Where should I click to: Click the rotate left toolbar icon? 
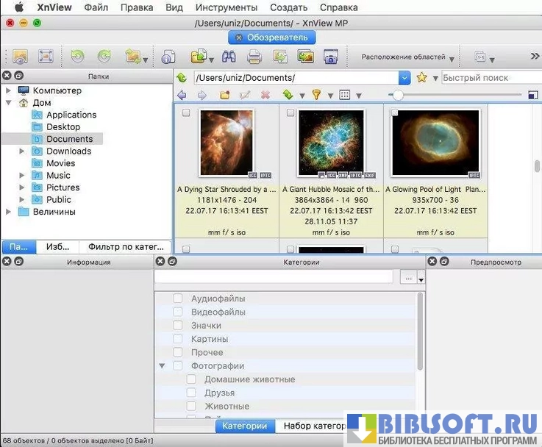(77, 57)
